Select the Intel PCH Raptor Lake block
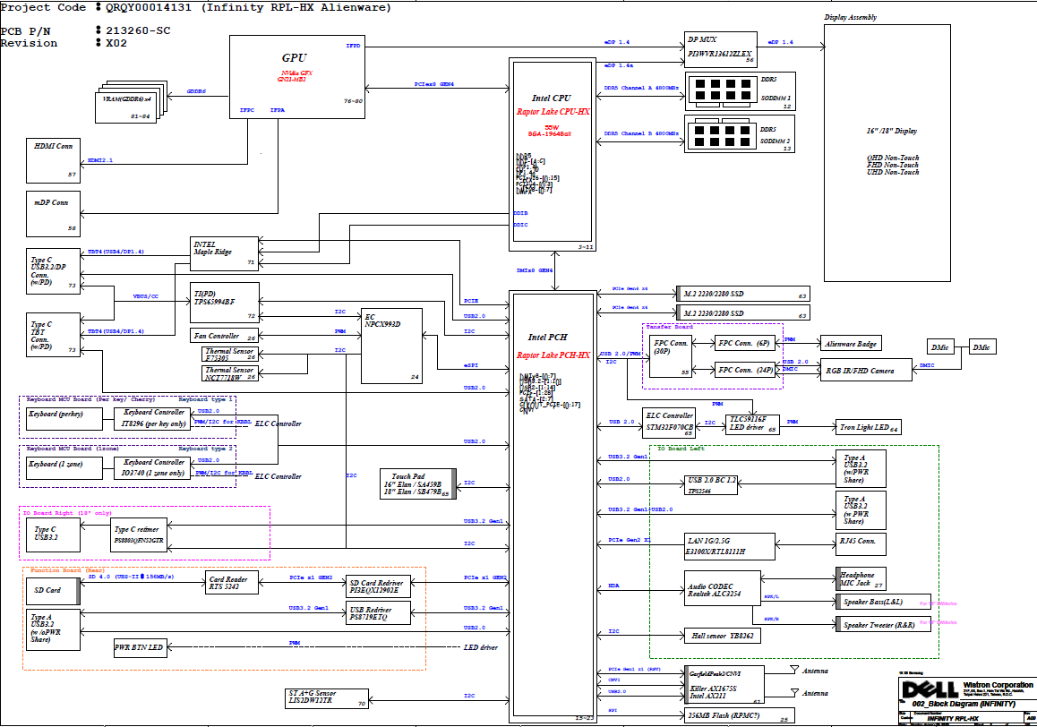1037x727 pixels. click(x=553, y=501)
